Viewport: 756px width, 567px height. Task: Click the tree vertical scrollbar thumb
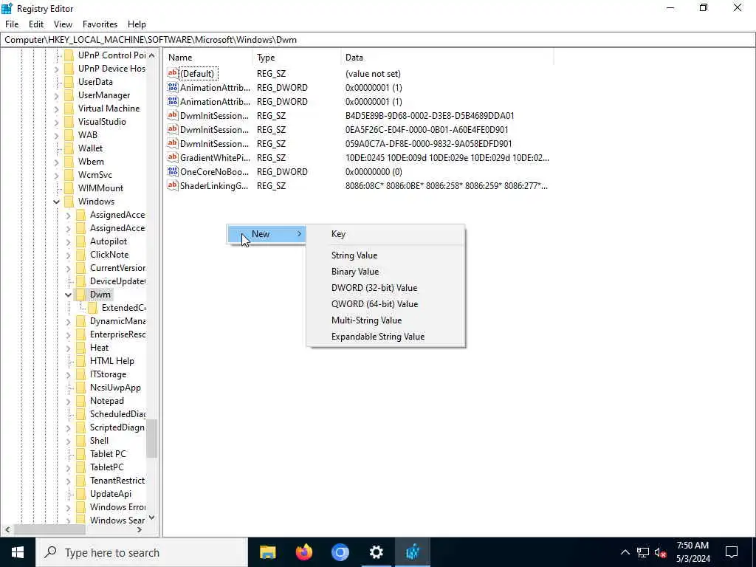point(152,439)
